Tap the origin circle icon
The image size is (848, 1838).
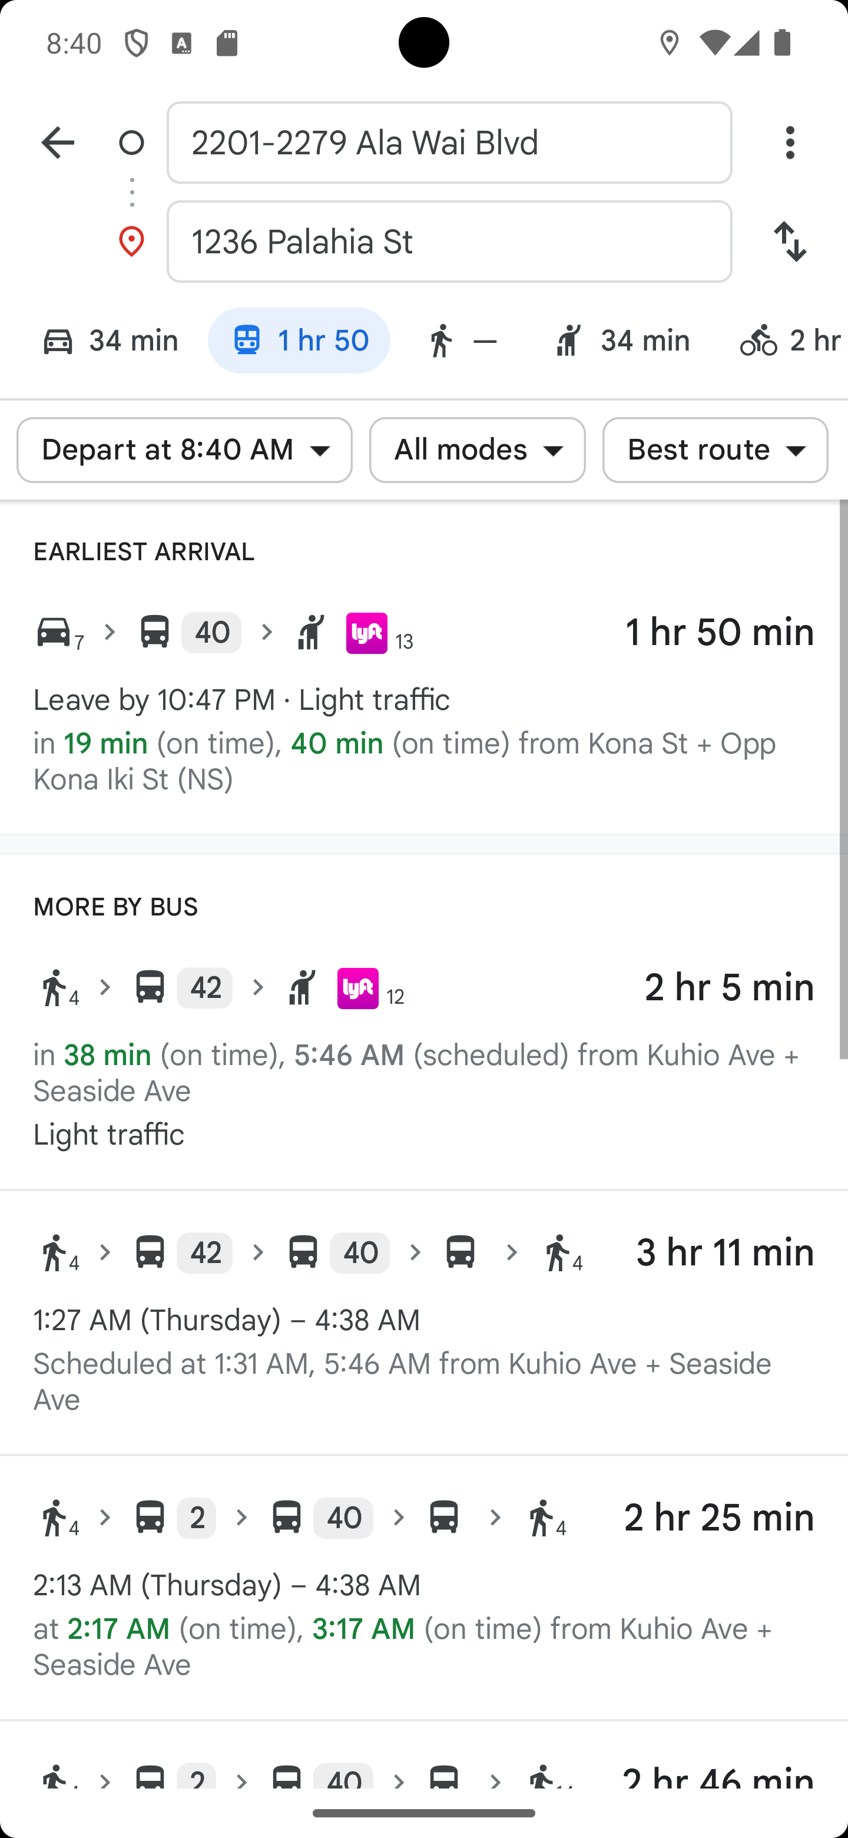131,143
